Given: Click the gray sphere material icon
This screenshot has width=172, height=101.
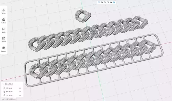Looking at the screenshot, I should click(x=111, y=2).
